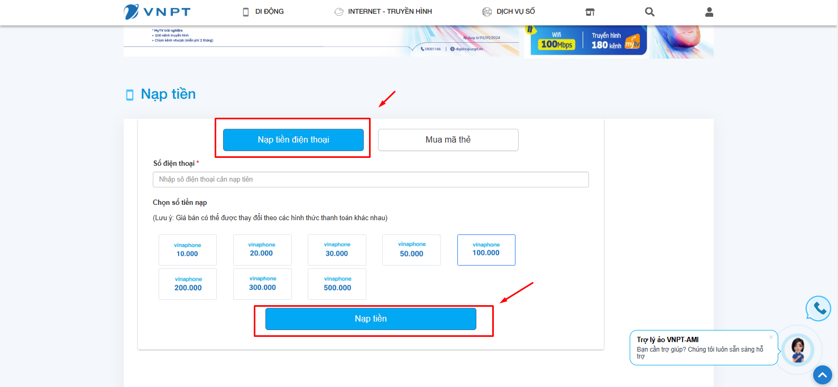Choose vinaphone 100.000 amount
838x387 pixels.
tap(486, 250)
